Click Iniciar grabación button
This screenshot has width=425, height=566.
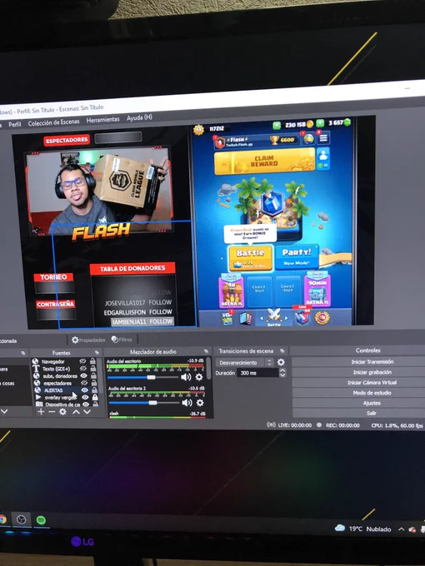pyautogui.click(x=372, y=372)
